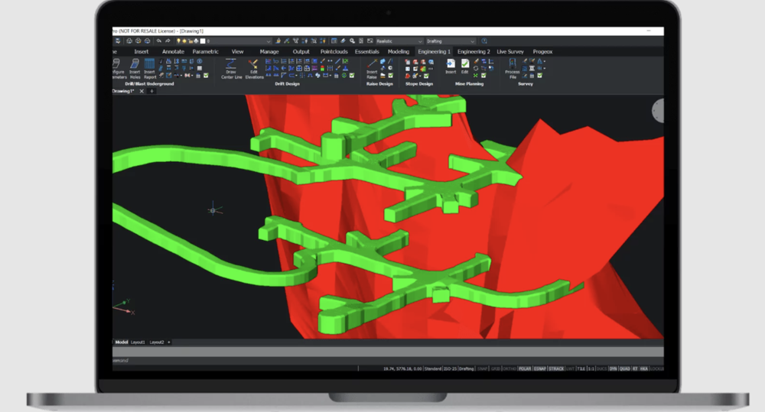Toggle green checkbox in Drift Design group
The width and height of the screenshot is (765, 412).
point(352,76)
